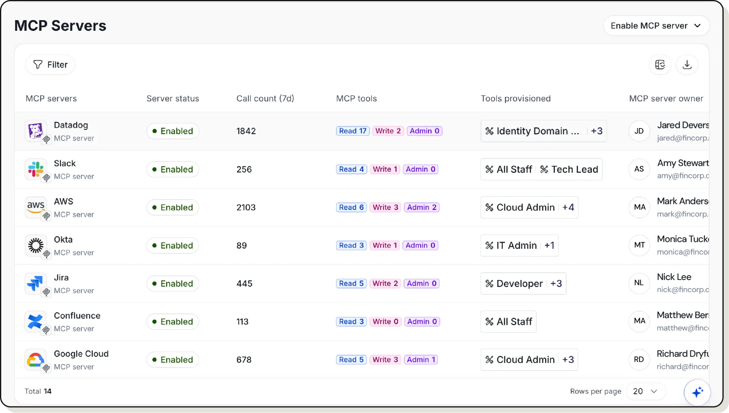Click the Total 14 count label

(38, 391)
